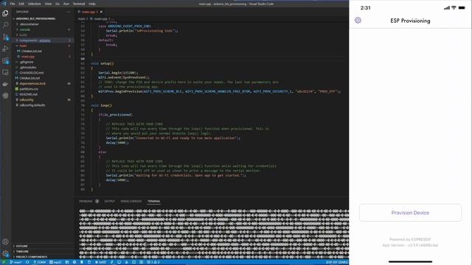This screenshot has height=265, width=472.
Task: Open the Explorer view in activity bar
Action: (x=5, y=13)
